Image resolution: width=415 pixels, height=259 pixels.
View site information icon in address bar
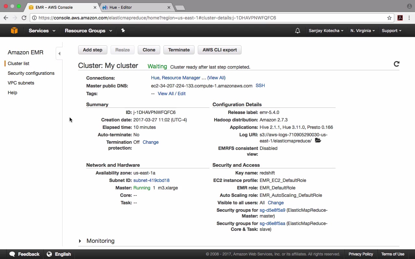34,18
